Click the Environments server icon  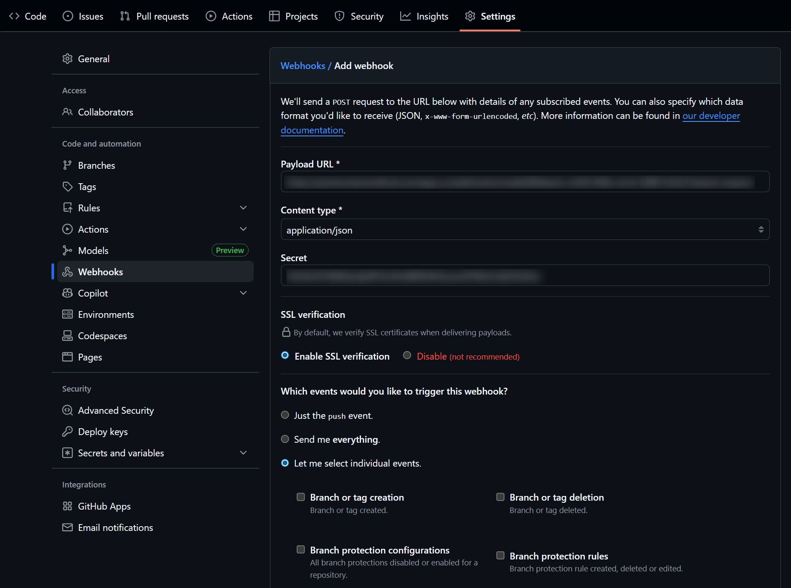(x=67, y=314)
